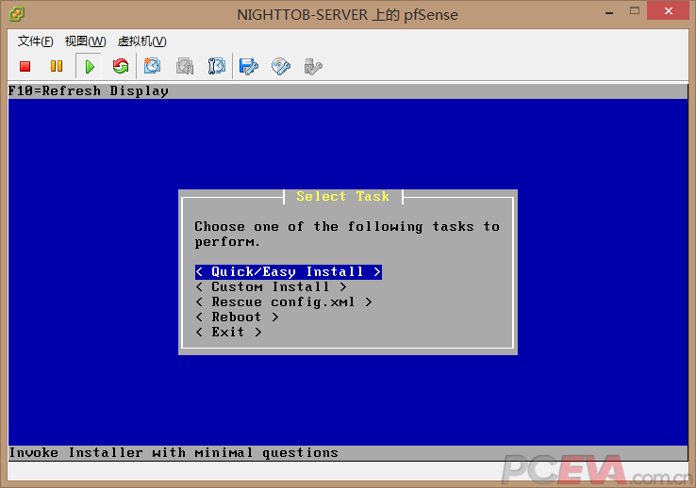The height and width of the screenshot is (488, 696).
Task: Select Exit in the installer menu
Action: (x=228, y=333)
